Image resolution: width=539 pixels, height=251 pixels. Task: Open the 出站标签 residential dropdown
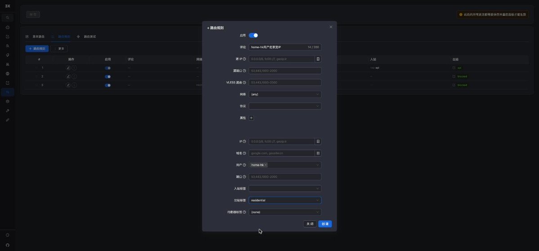[x=285, y=200]
